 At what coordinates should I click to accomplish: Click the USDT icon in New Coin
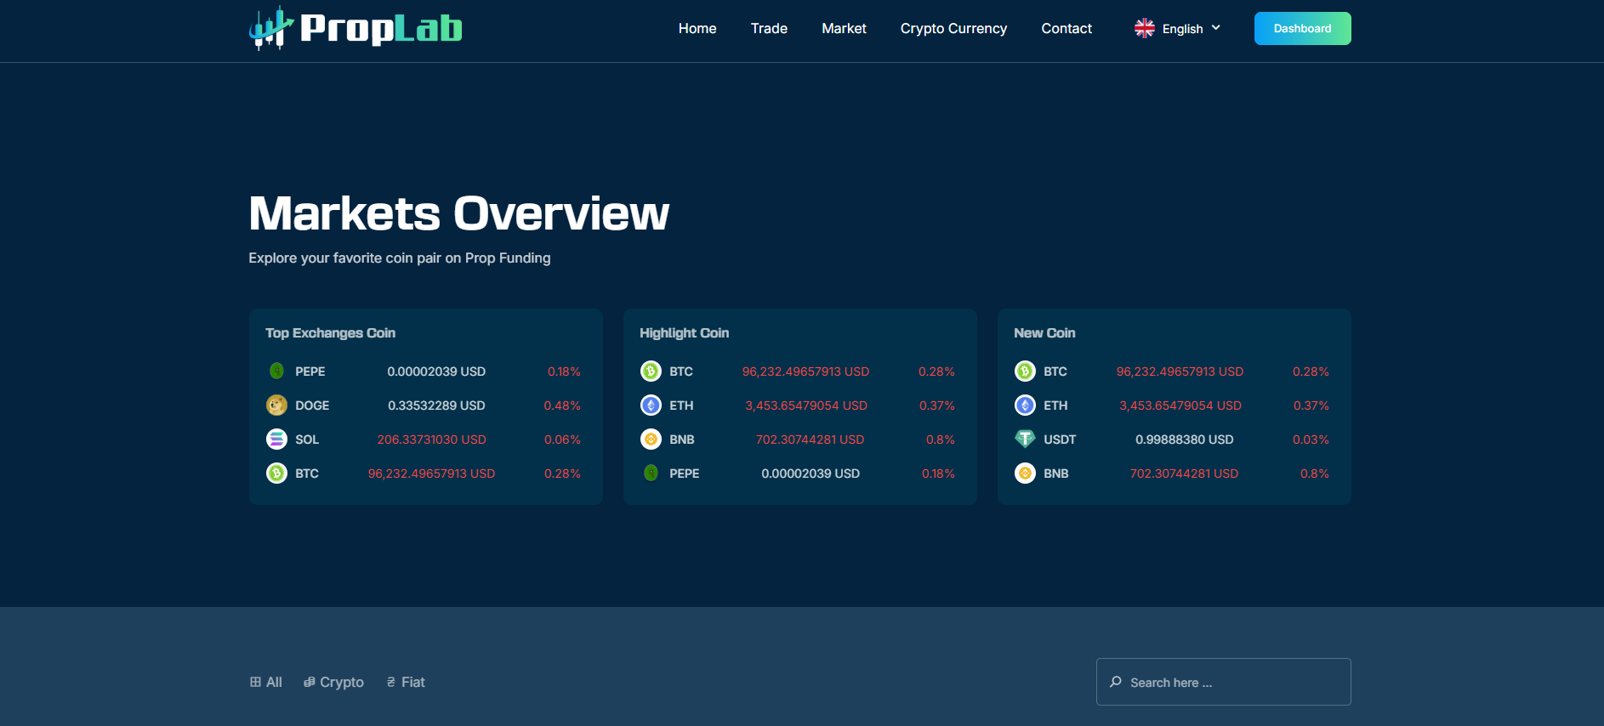coord(1025,440)
